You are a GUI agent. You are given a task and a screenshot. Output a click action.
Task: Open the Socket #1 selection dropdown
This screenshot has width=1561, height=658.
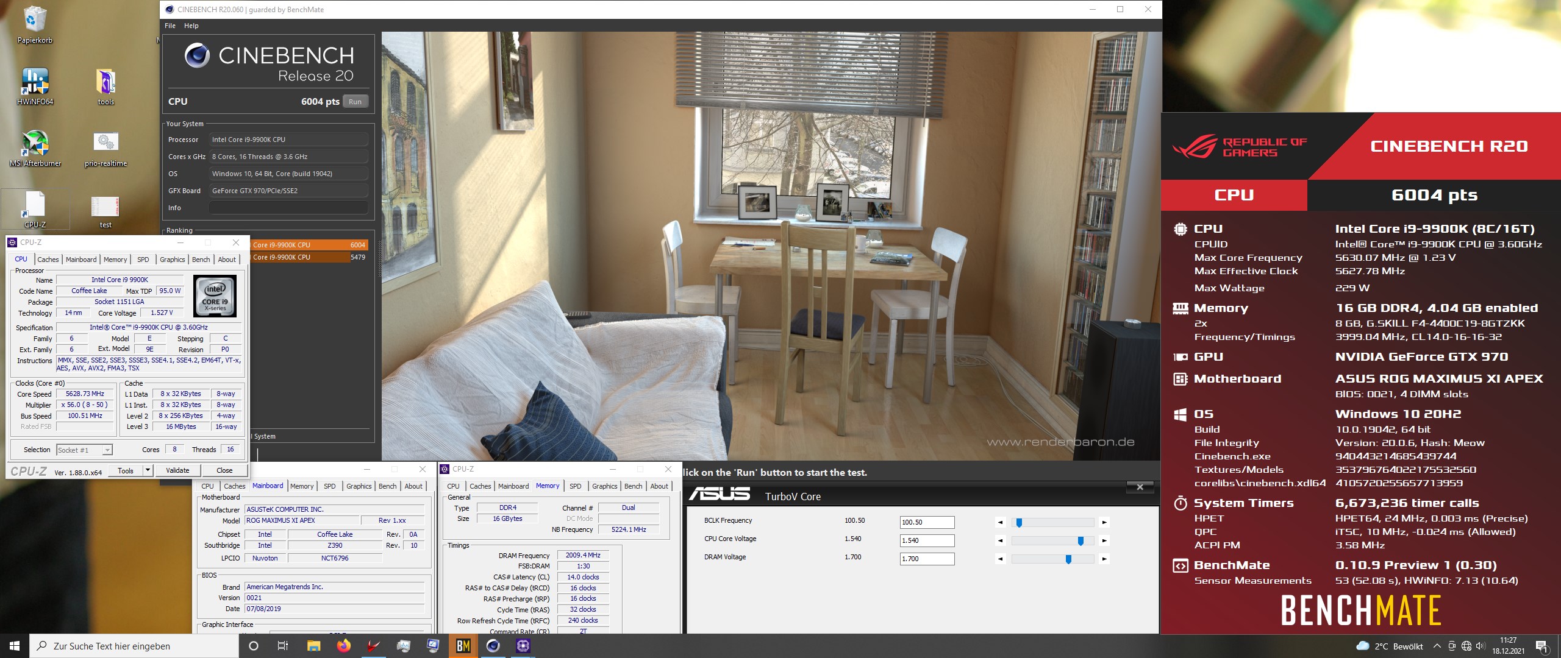84,450
